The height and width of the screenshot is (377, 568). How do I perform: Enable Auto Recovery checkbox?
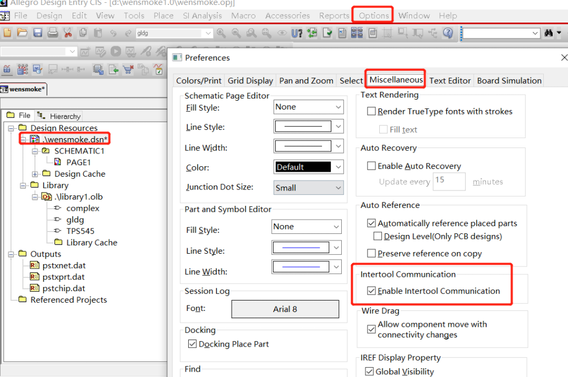[x=372, y=166]
